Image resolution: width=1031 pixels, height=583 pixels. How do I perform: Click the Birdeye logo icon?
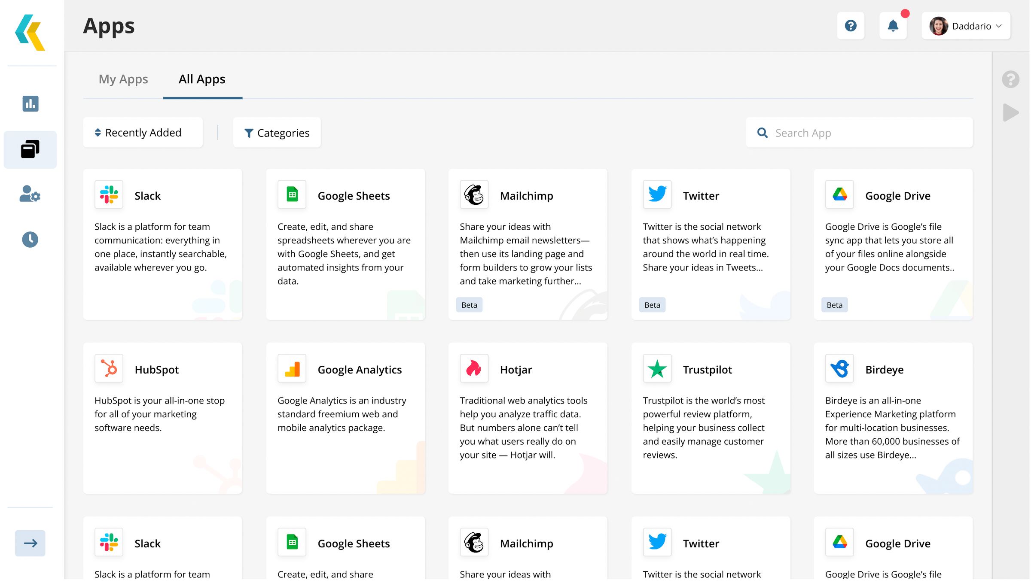[x=839, y=368]
